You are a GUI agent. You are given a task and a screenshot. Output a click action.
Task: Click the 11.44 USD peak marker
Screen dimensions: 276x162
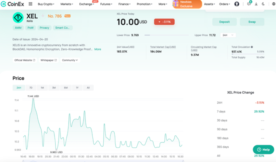[x=33, y=99]
